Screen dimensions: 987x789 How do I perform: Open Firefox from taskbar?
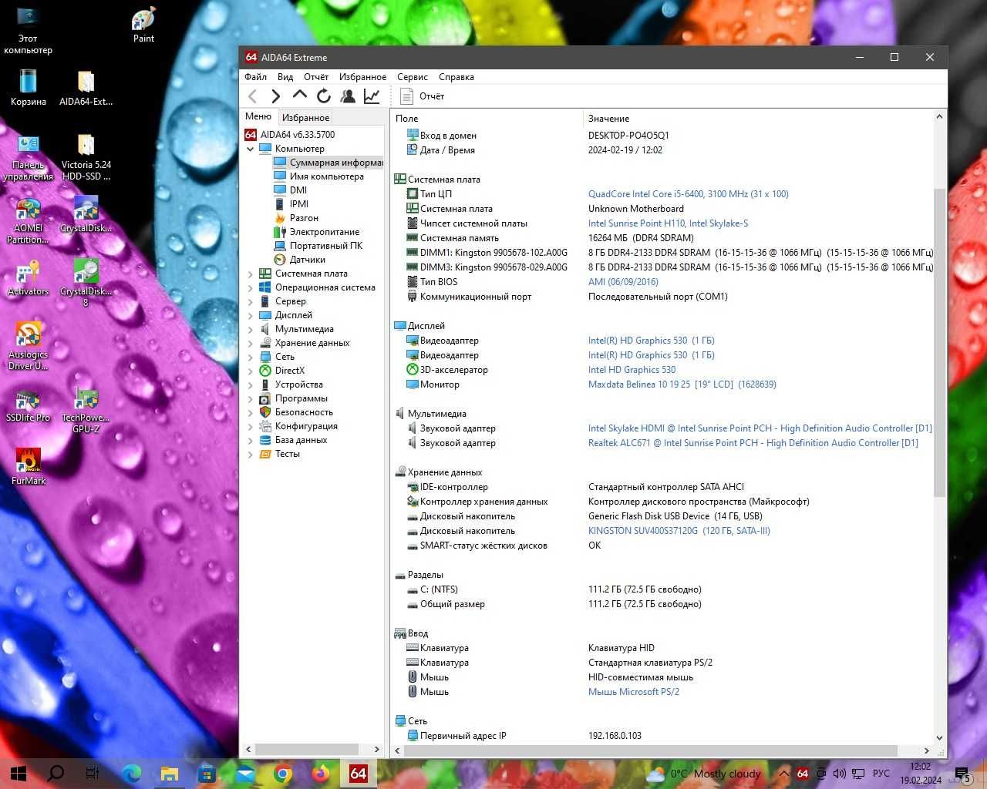pos(321,774)
